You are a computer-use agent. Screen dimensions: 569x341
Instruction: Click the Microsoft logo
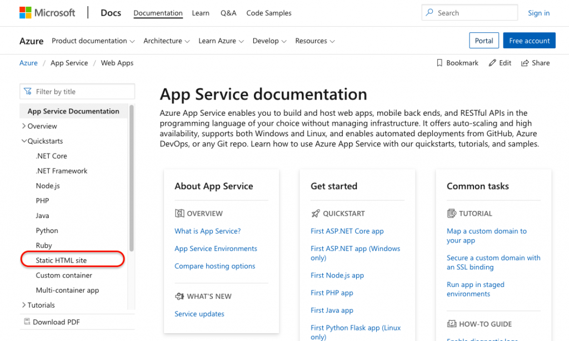pyautogui.click(x=47, y=13)
